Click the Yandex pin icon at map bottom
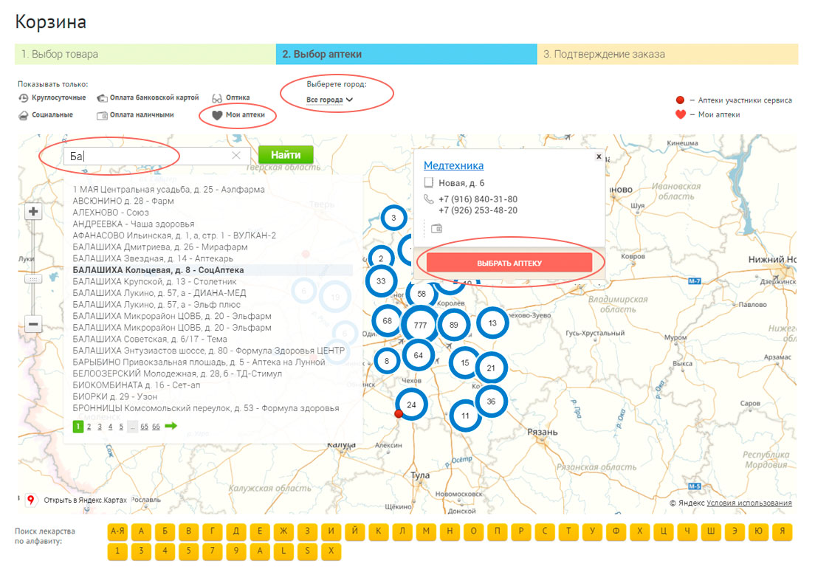Viewport: 815px width, 575px height. tap(31, 500)
